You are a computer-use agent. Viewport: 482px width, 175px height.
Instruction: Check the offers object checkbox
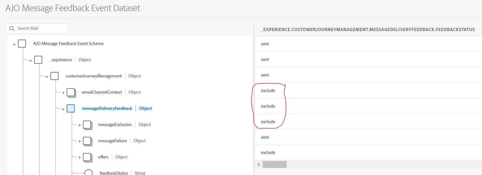tap(87, 157)
